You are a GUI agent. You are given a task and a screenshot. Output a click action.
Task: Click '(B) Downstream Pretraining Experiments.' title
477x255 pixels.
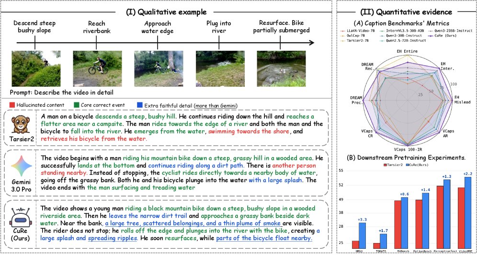[x=406, y=158]
